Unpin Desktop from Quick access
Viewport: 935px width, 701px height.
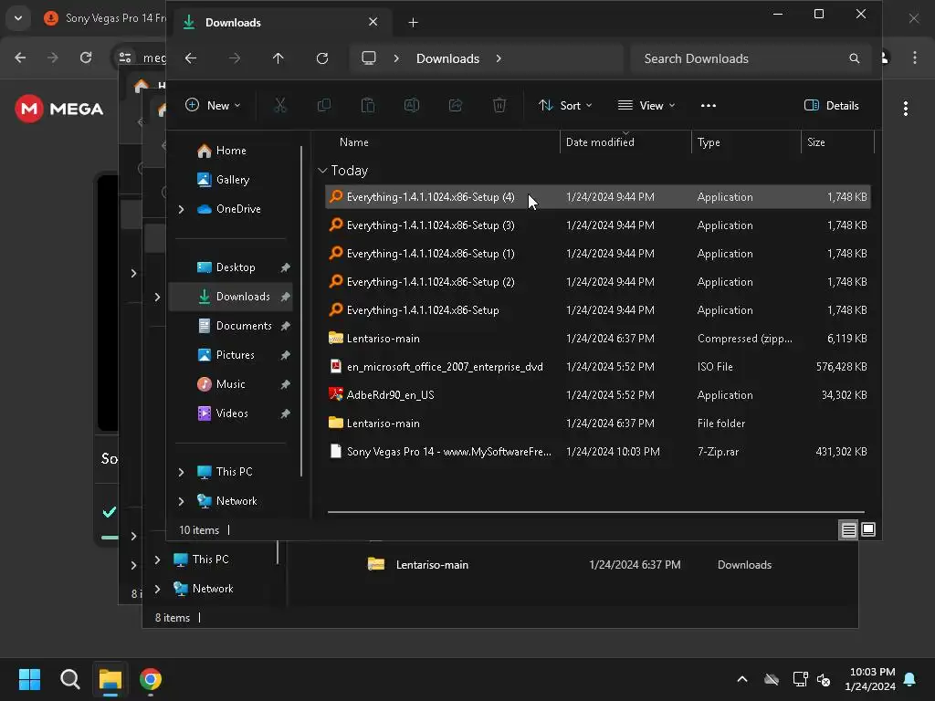point(285,267)
